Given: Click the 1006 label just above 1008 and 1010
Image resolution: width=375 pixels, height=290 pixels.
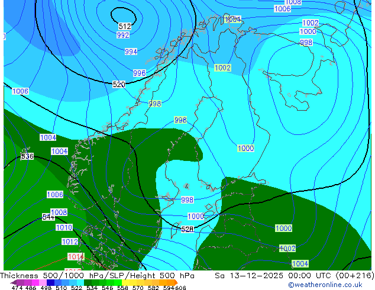Looking at the screenshot, I should 55,194.
